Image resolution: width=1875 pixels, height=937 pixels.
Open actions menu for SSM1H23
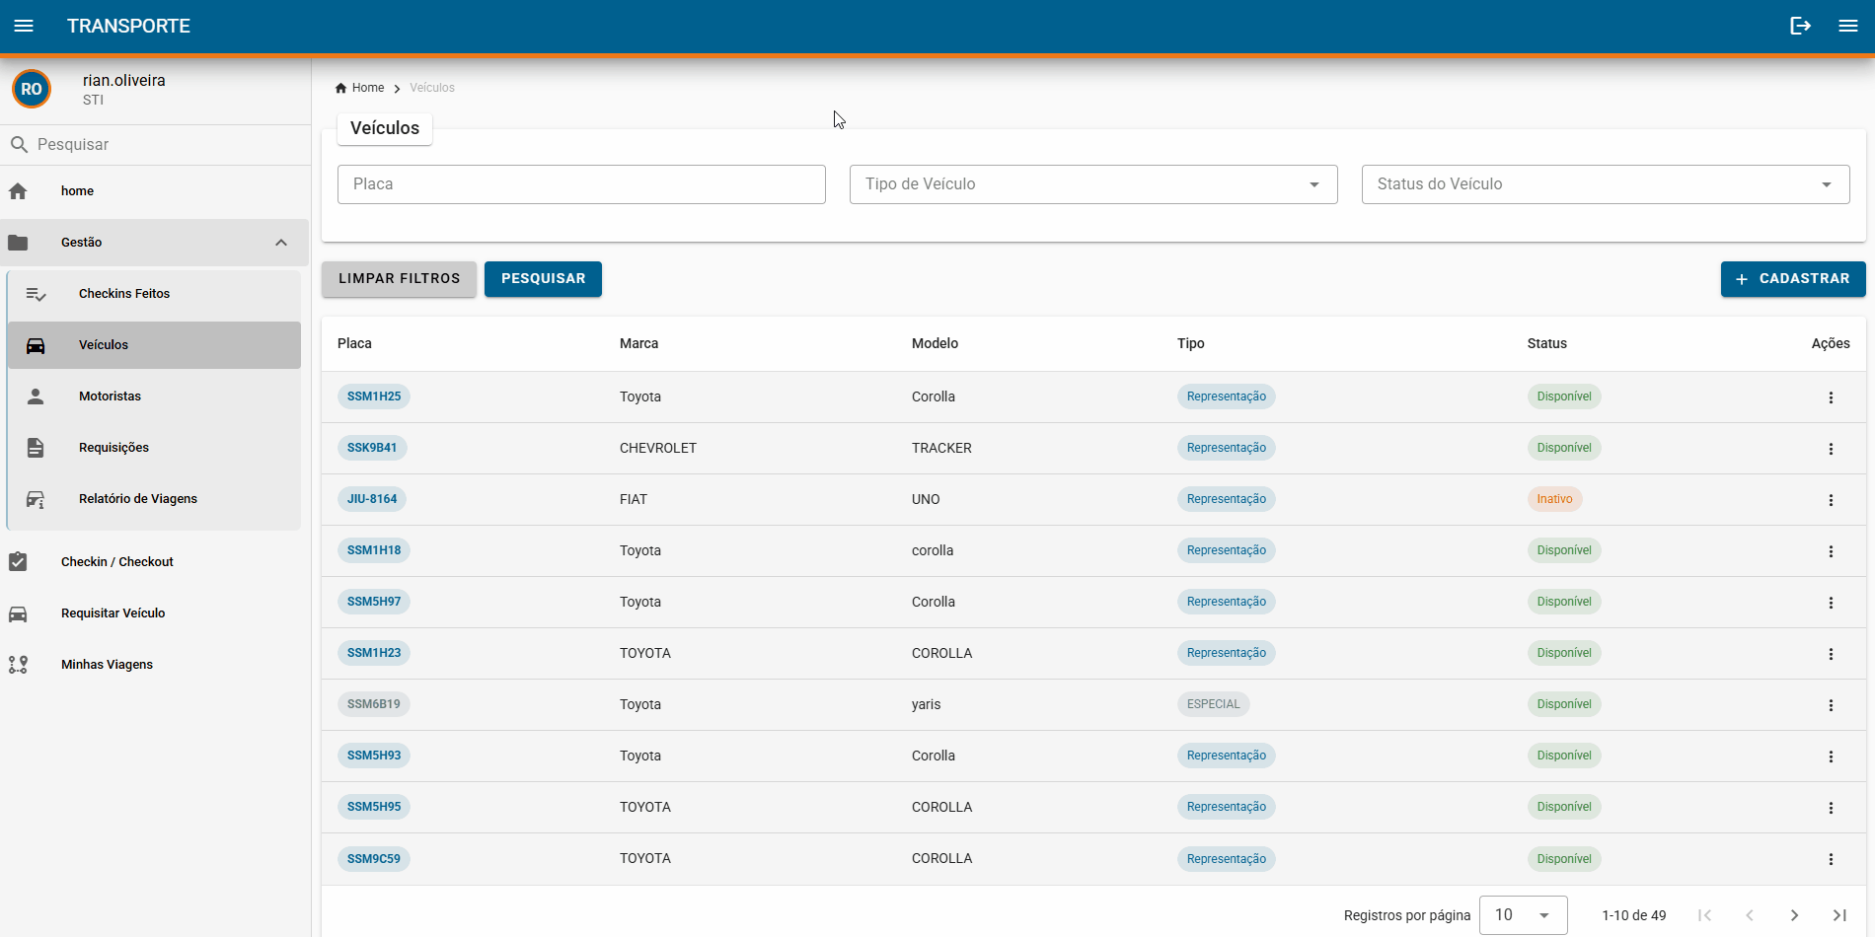click(1831, 654)
